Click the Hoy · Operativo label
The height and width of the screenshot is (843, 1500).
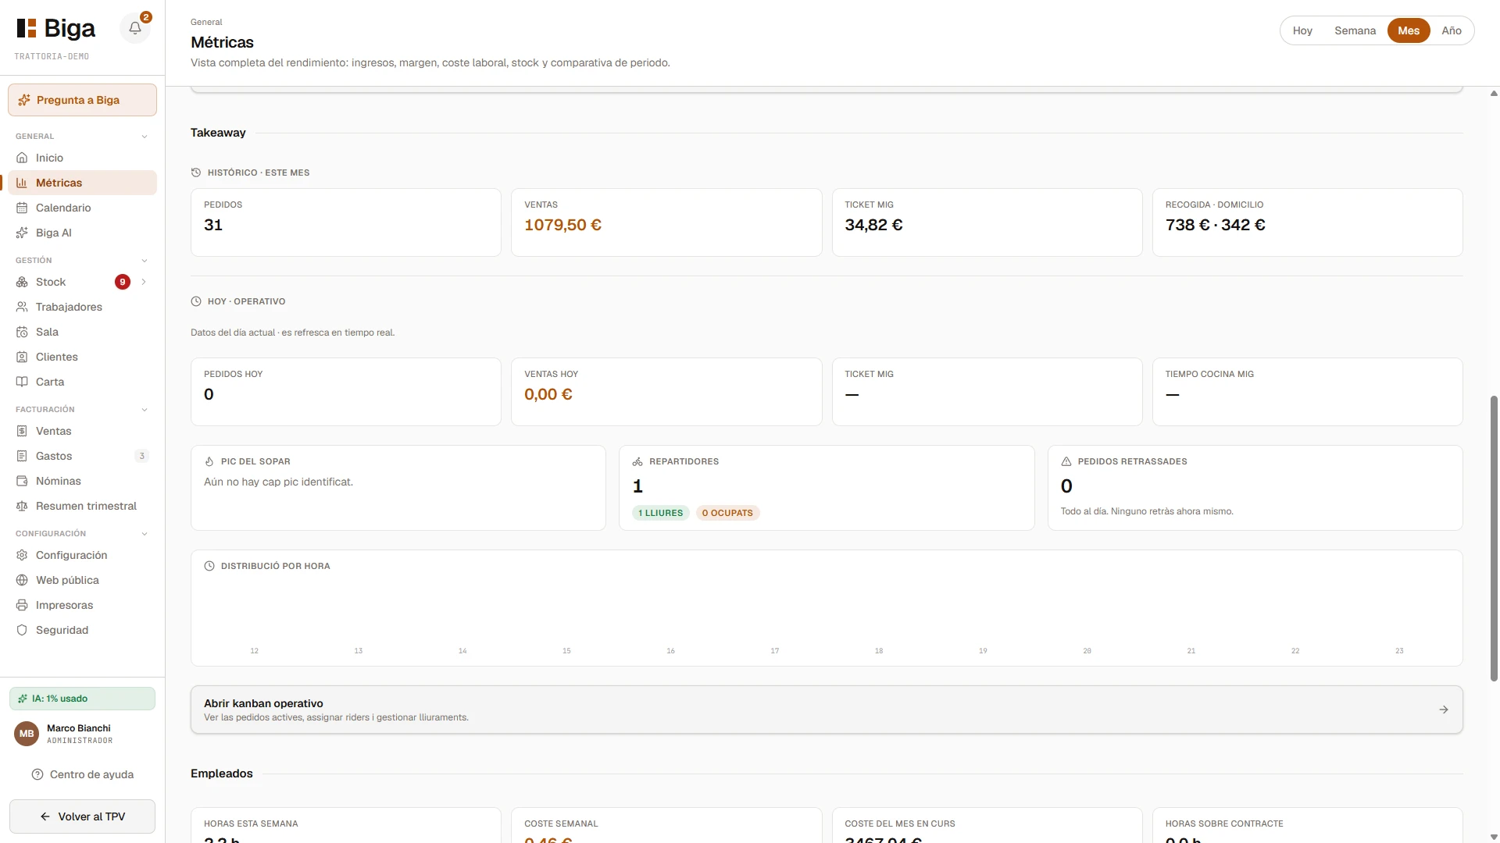pos(246,301)
